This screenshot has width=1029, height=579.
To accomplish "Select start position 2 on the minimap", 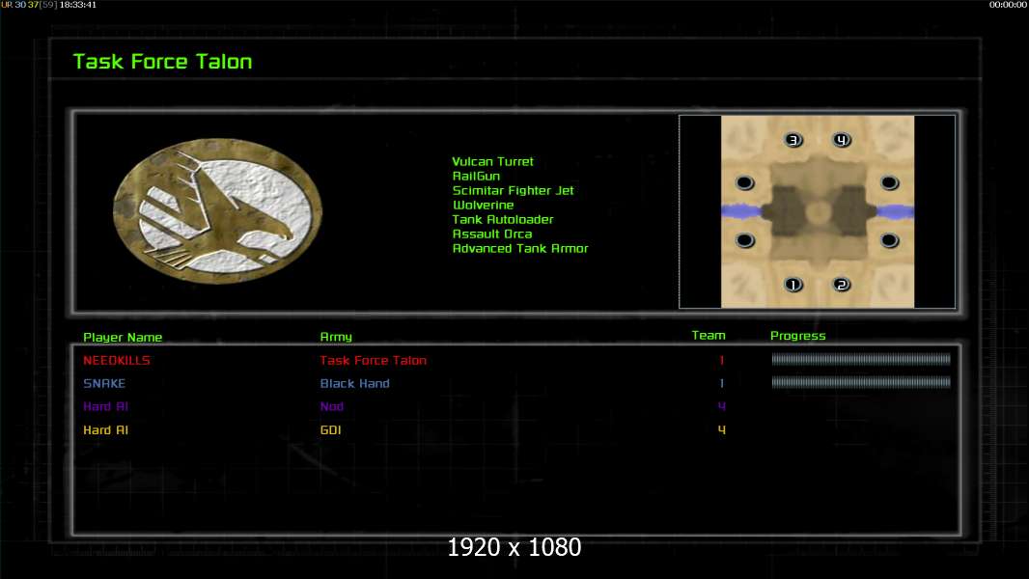I will click(842, 285).
